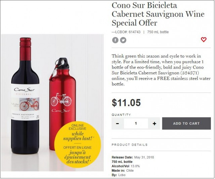Click the Made in: Chile detail
This screenshot has height=179, width=215.
click(x=123, y=171)
